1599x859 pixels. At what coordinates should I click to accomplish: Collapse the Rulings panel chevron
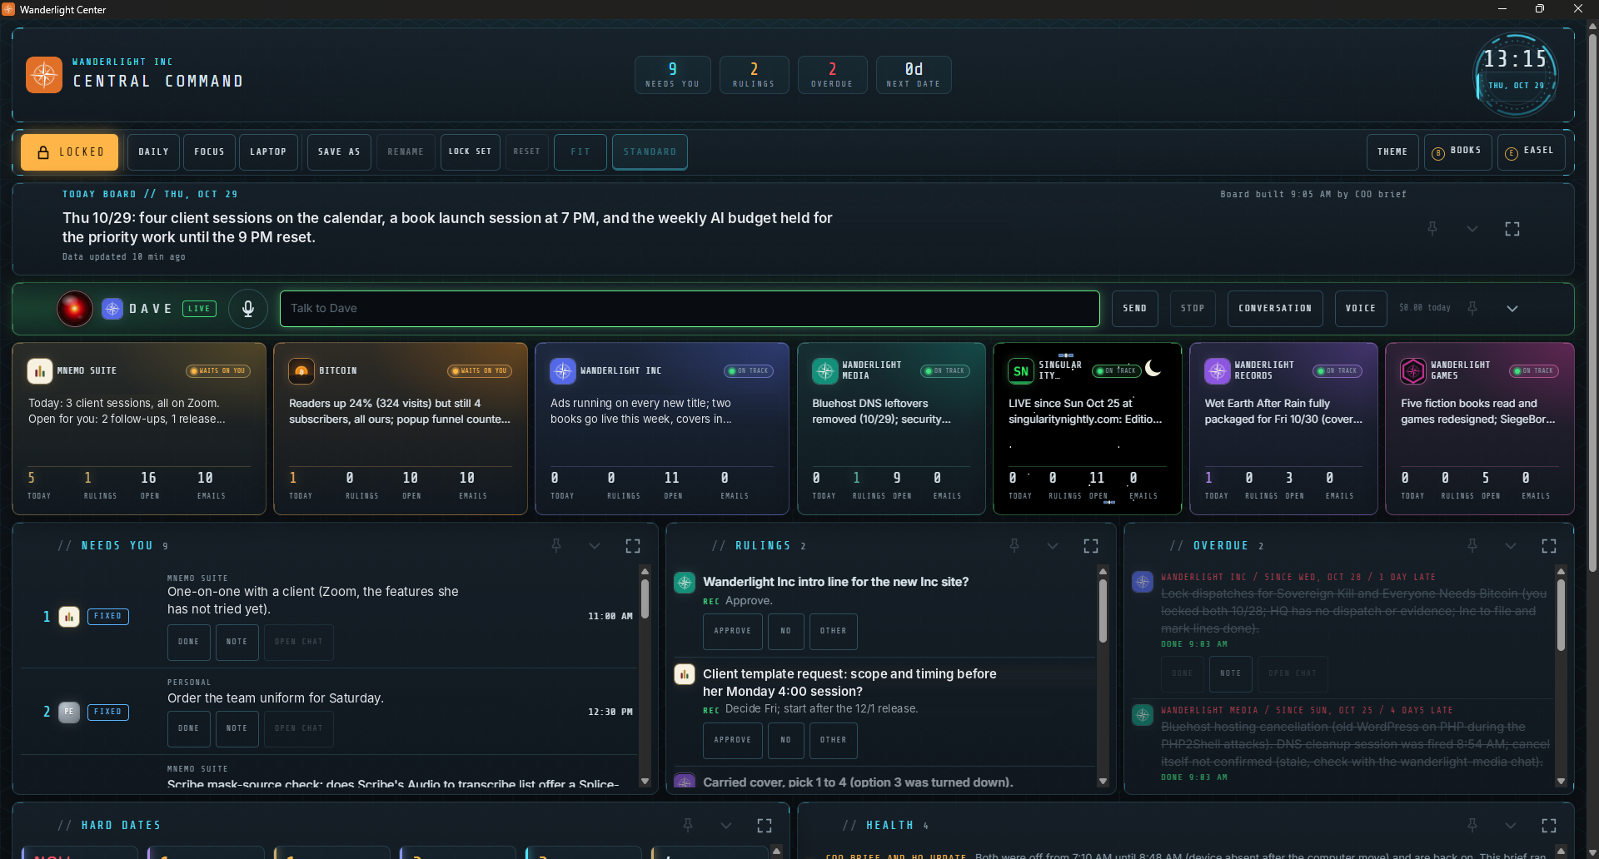[1053, 545]
